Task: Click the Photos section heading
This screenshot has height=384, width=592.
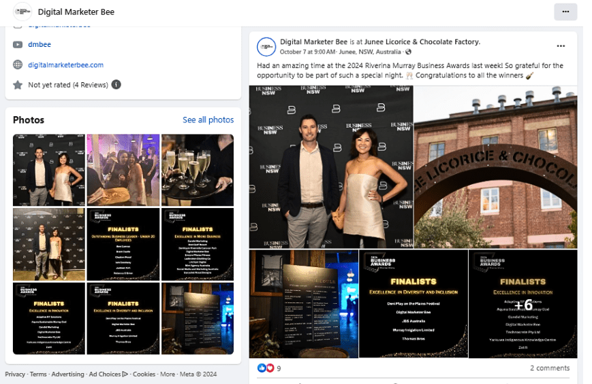Action: pos(29,120)
